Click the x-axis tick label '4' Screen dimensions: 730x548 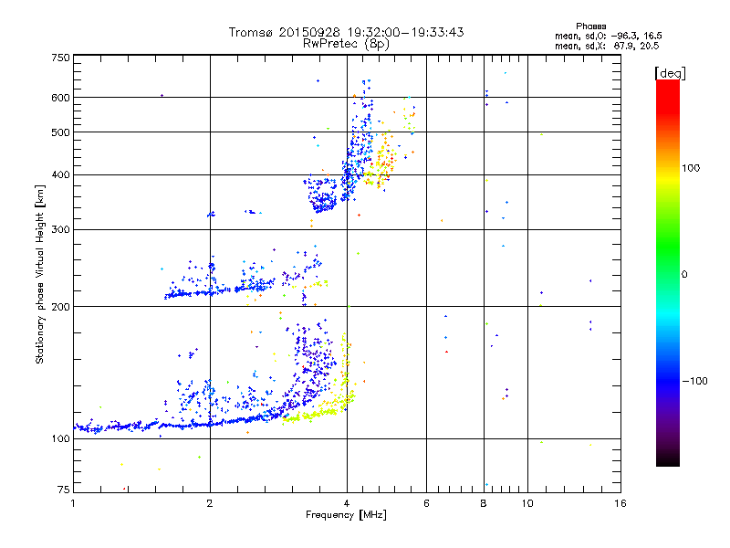(347, 503)
